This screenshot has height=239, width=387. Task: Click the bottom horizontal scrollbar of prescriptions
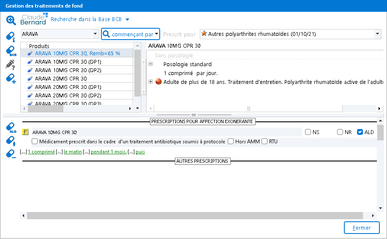tap(194, 215)
